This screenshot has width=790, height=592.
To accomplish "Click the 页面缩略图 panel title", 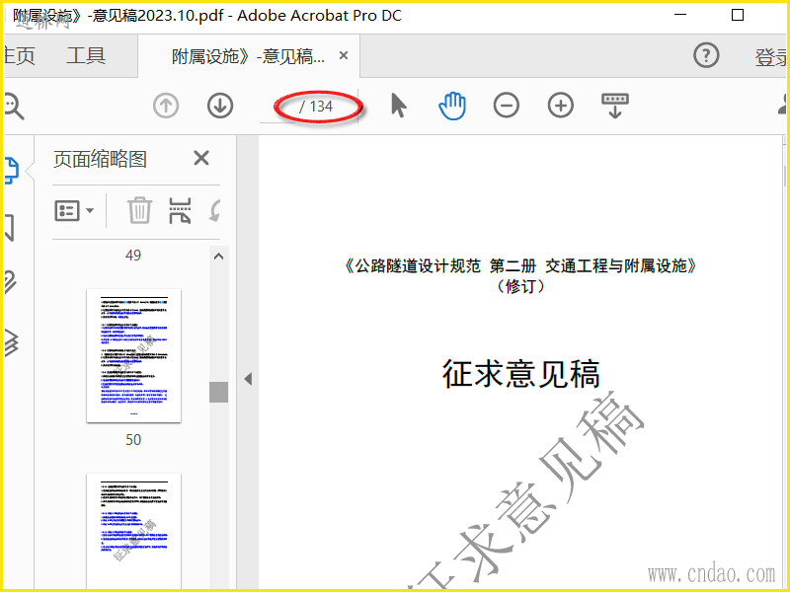I will point(100,160).
